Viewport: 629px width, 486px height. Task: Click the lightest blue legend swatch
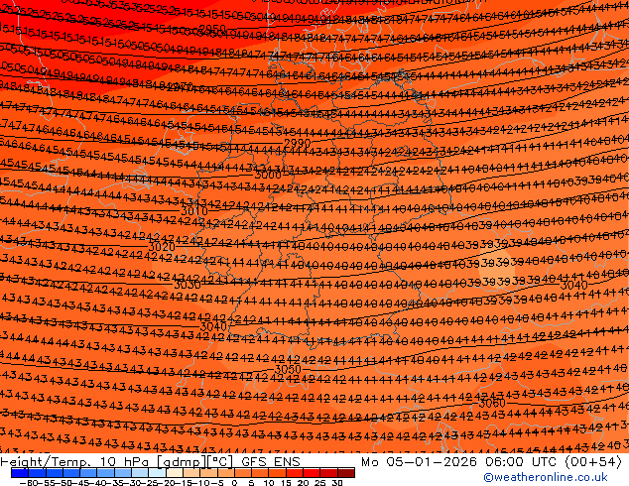157,473
